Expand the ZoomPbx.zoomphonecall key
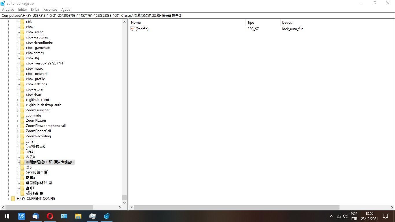Image resolution: width=395 pixels, height=222 pixels. tap(17, 126)
